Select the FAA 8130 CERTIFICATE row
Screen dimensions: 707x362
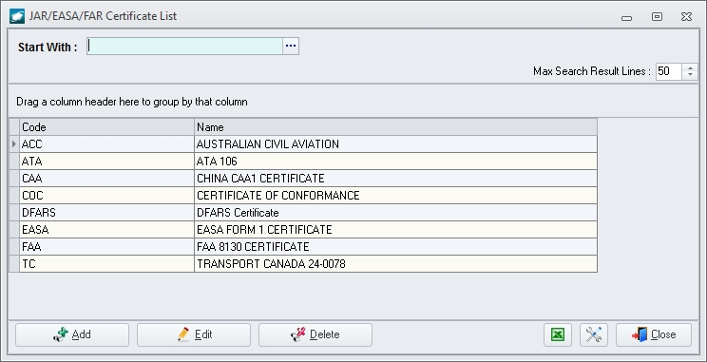click(x=308, y=247)
